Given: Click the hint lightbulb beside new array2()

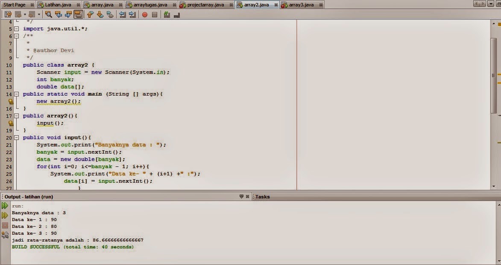Looking at the screenshot, I should (x=11, y=102).
